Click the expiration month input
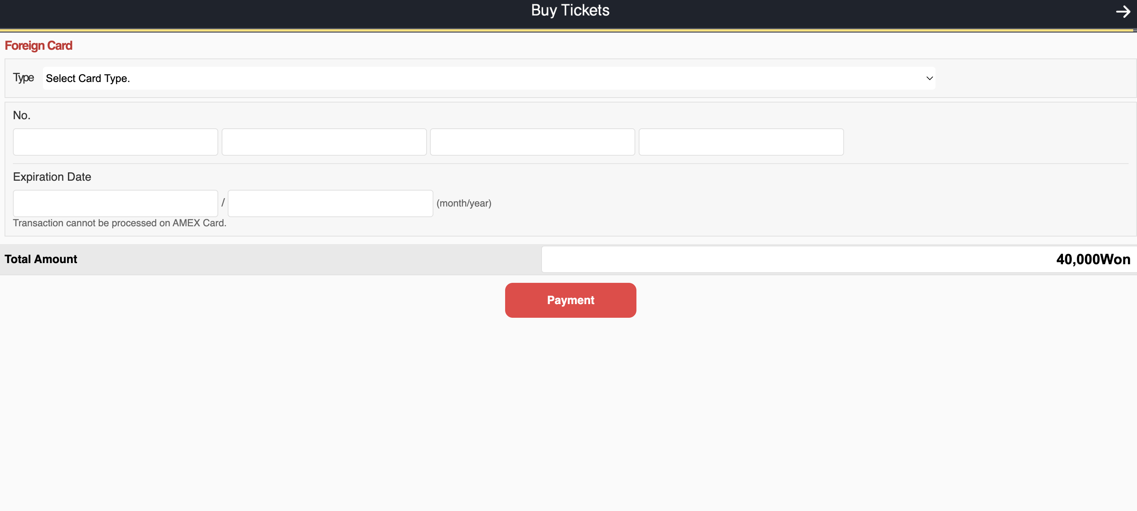The height and width of the screenshot is (511, 1137). click(115, 203)
